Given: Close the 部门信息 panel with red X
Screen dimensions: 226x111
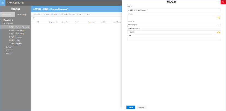Looking at the screenshot, I should (x=223, y=2).
